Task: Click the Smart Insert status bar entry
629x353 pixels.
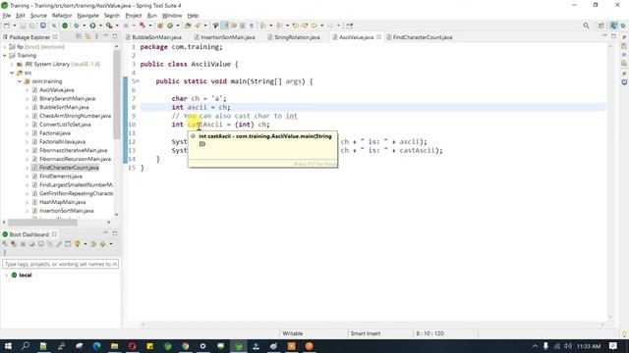Action: click(x=366, y=333)
